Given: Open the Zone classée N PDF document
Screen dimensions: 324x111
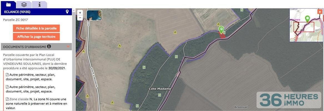Looking at the screenshot, I should [36, 104].
